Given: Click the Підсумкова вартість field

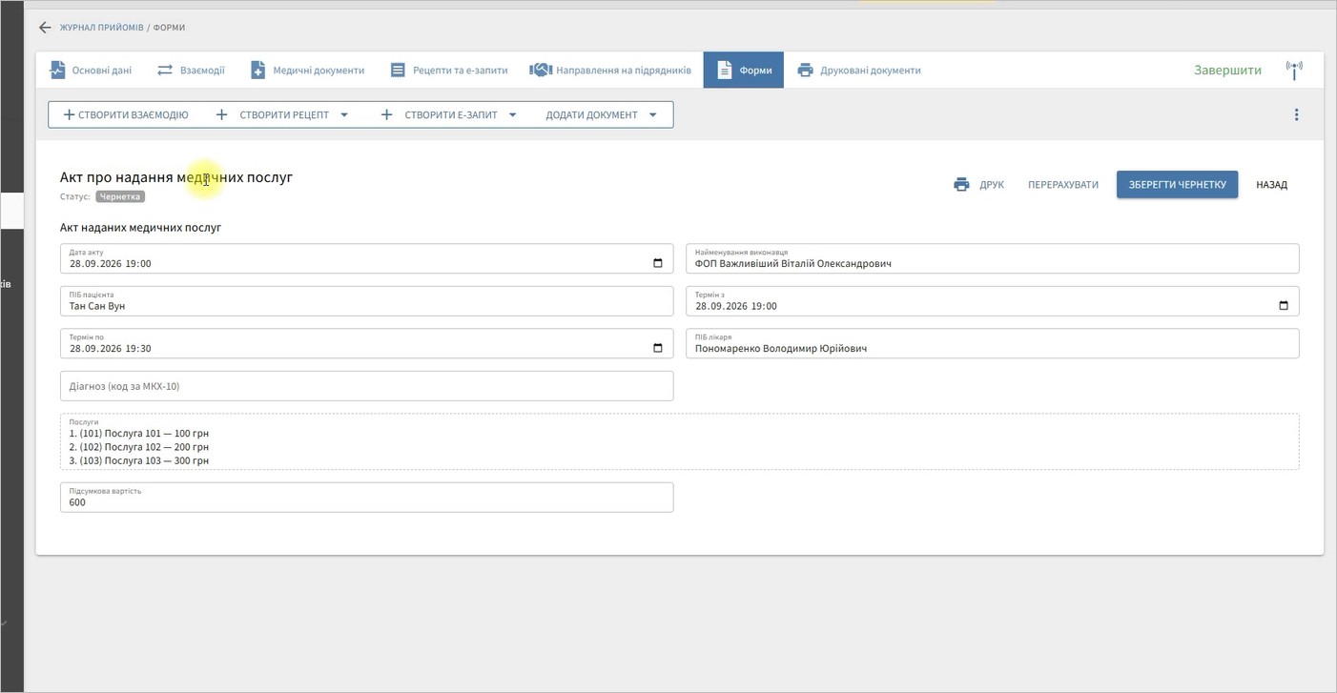Looking at the screenshot, I should (366, 497).
